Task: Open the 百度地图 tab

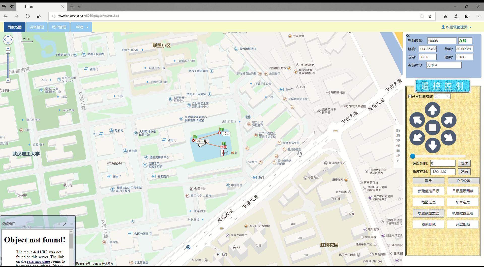Action: coord(15,27)
